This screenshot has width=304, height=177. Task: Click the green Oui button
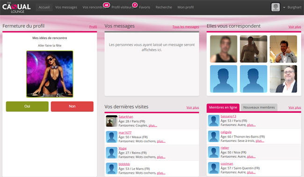coord(27,106)
